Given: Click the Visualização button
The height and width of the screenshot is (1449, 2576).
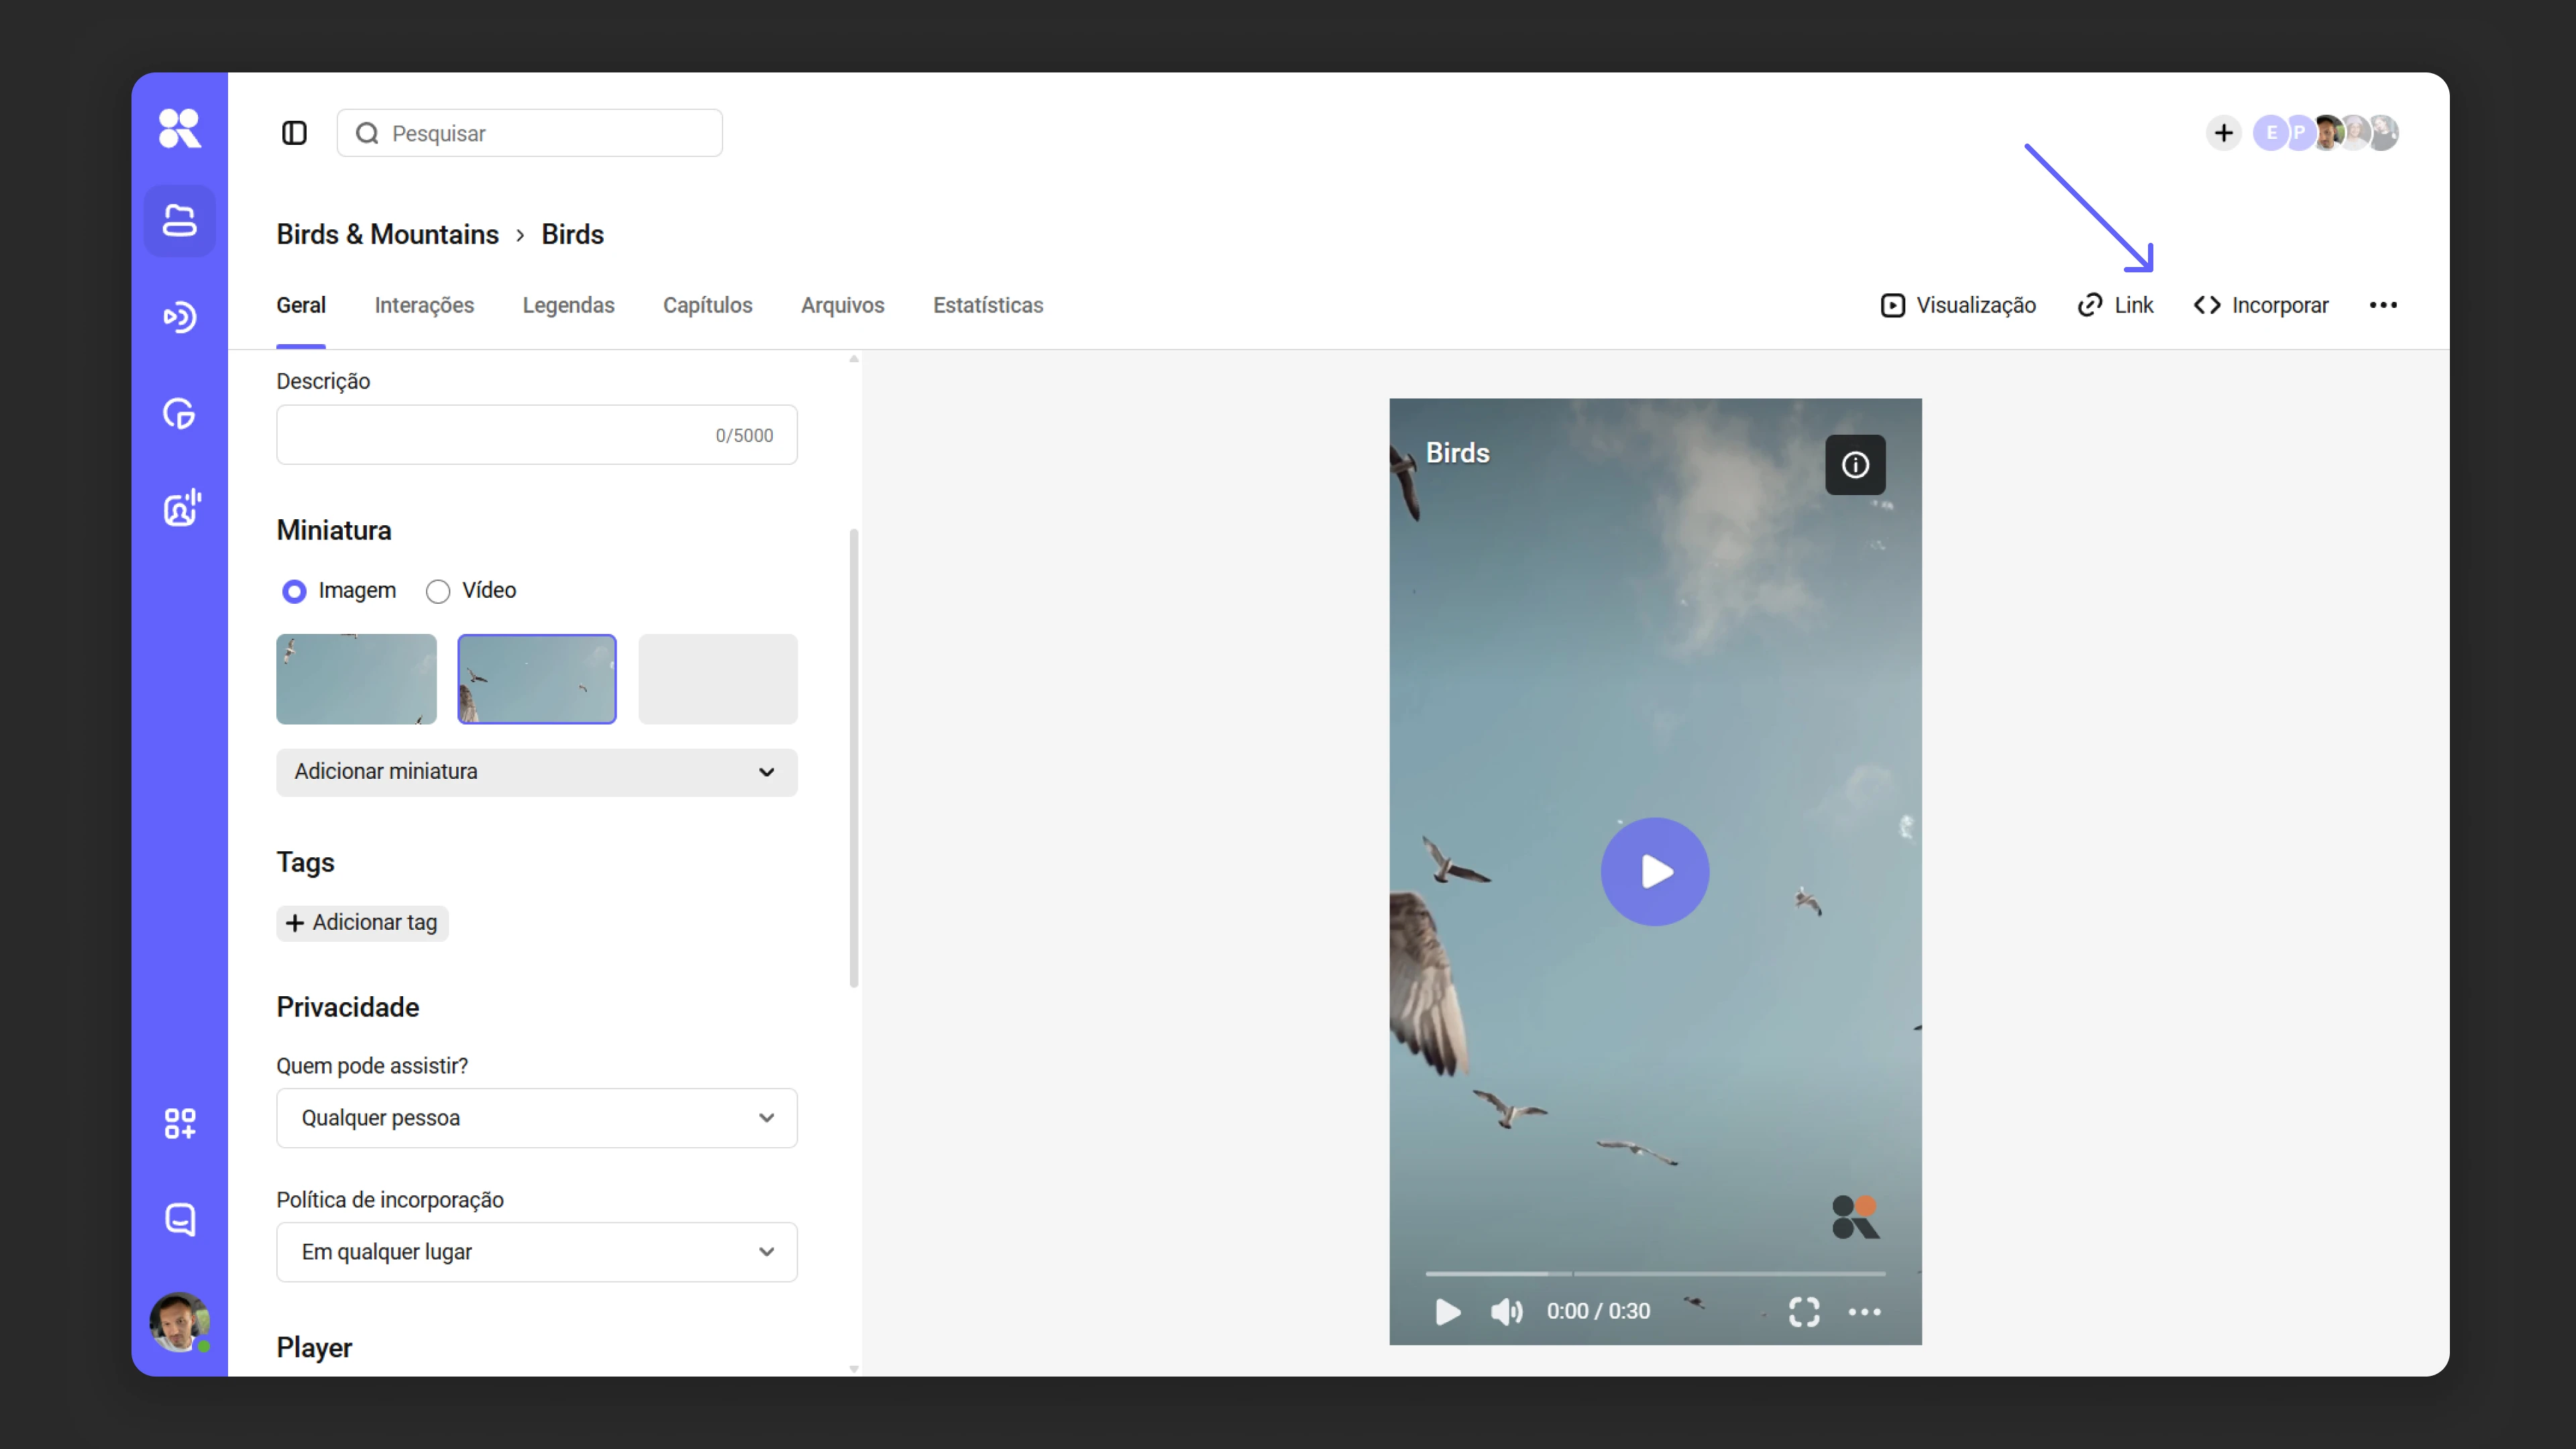Looking at the screenshot, I should (1957, 305).
